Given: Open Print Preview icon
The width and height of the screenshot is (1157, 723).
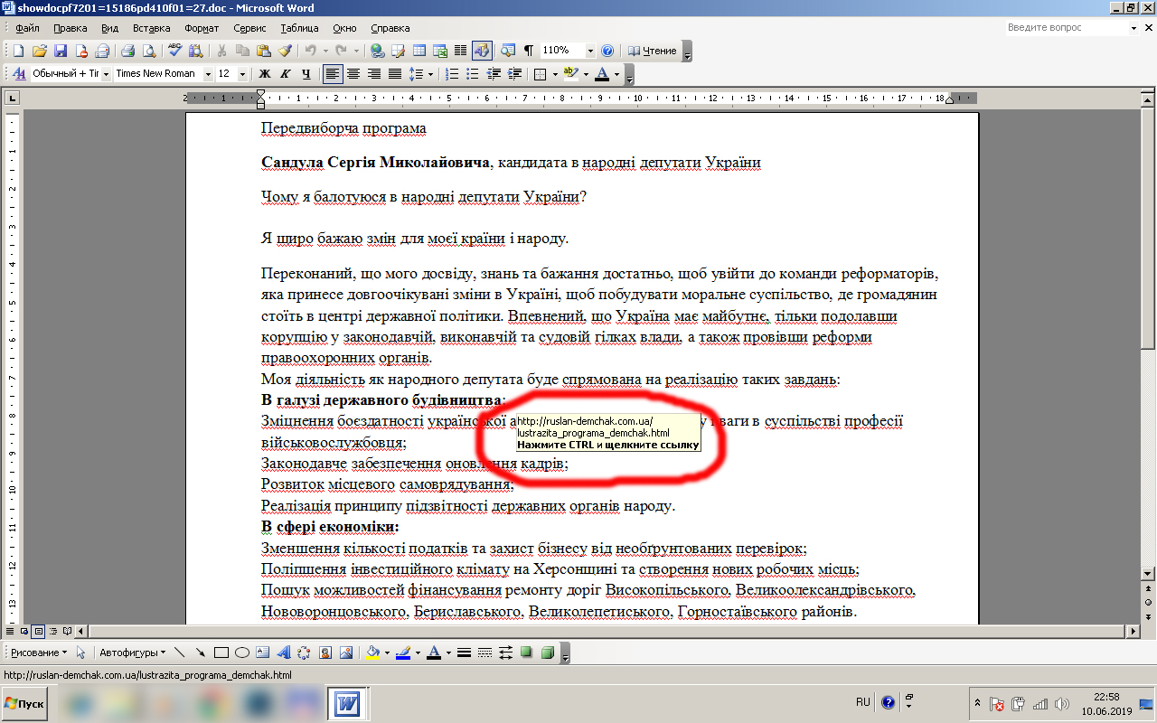Looking at the screenshot, I should point(149,51).
